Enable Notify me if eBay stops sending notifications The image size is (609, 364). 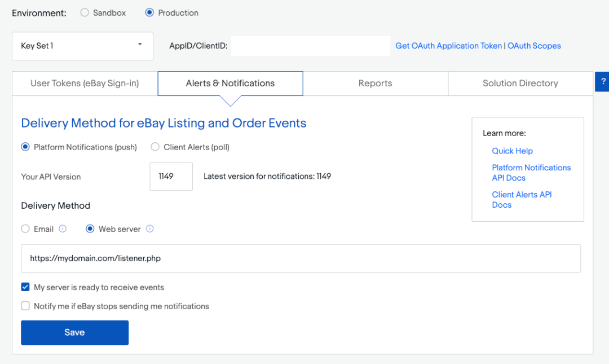(25, 306)
